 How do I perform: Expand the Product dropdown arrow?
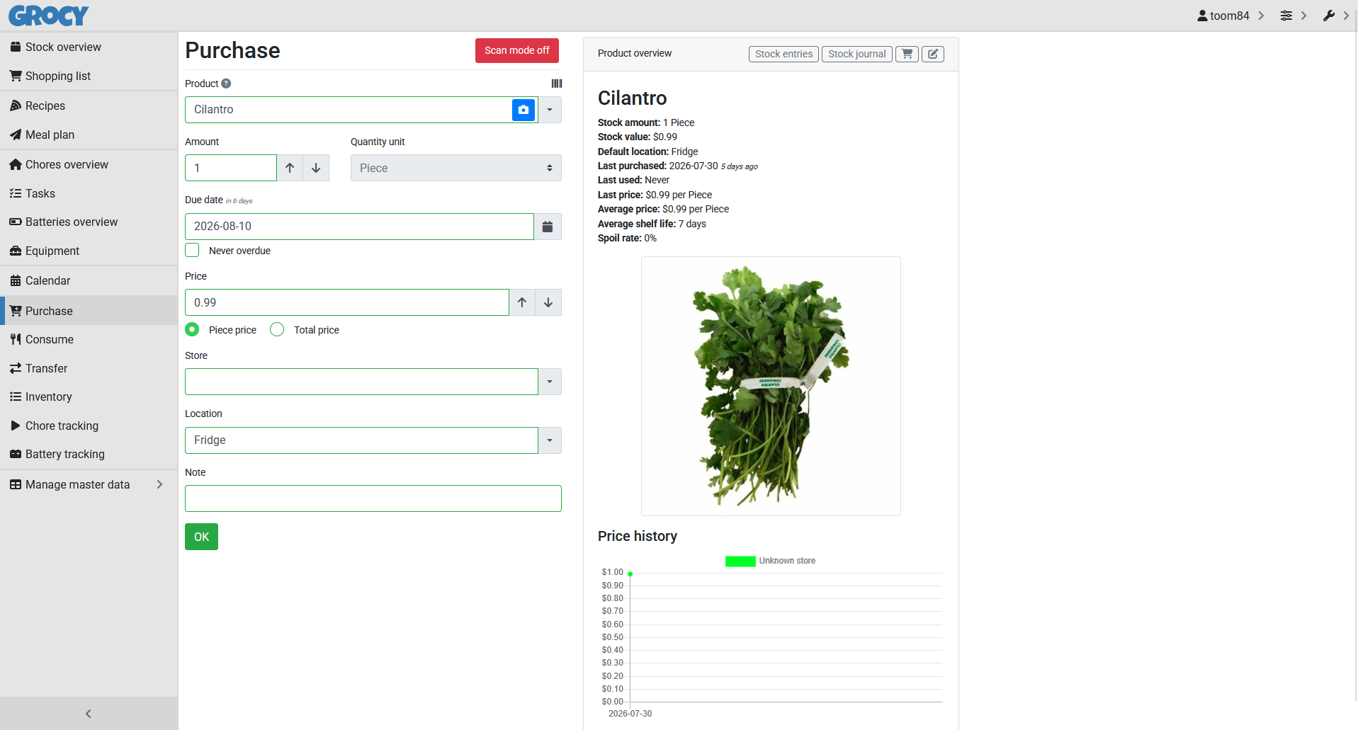point(550,110)
